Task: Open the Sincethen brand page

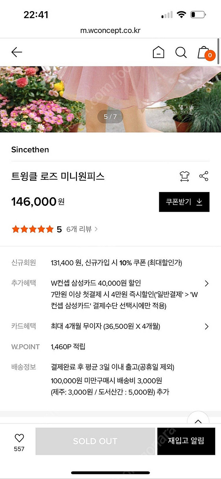Action: pos(30,150)
